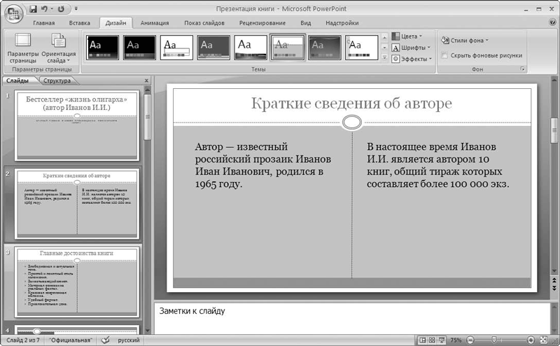Screen dimensions: 560x346
Task: Select the first black theme thumbnail
Action: tap(102, 47)
